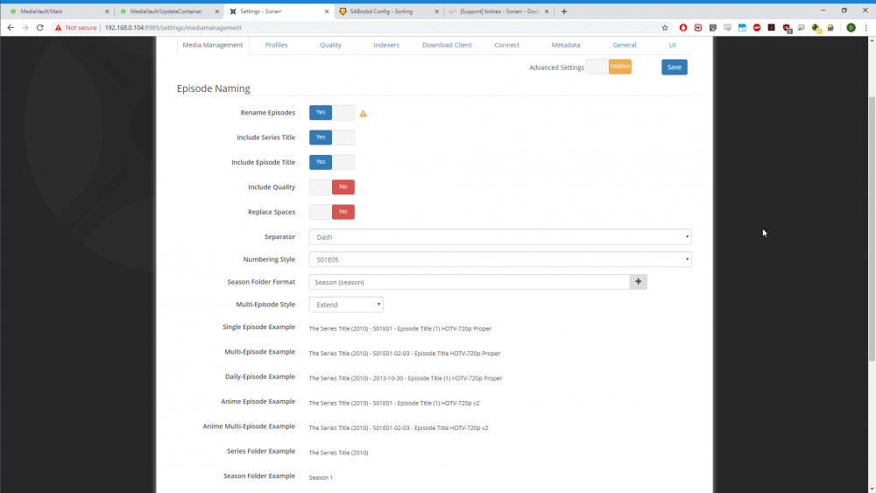Screen dimensions: 876x493
Task: Click the browser address bar URL
Action: pyautogui.click(x=173, y=27)
